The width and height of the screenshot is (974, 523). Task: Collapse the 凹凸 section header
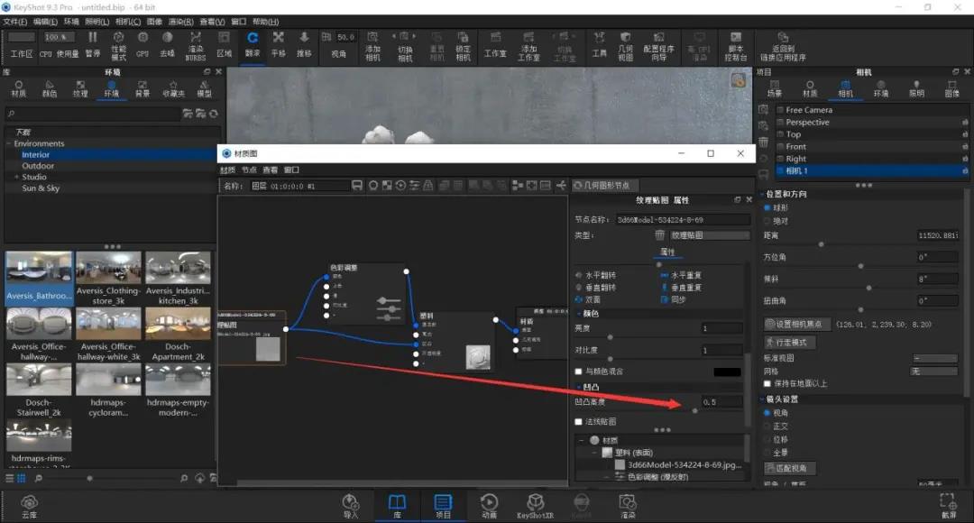tap(579, 387)
